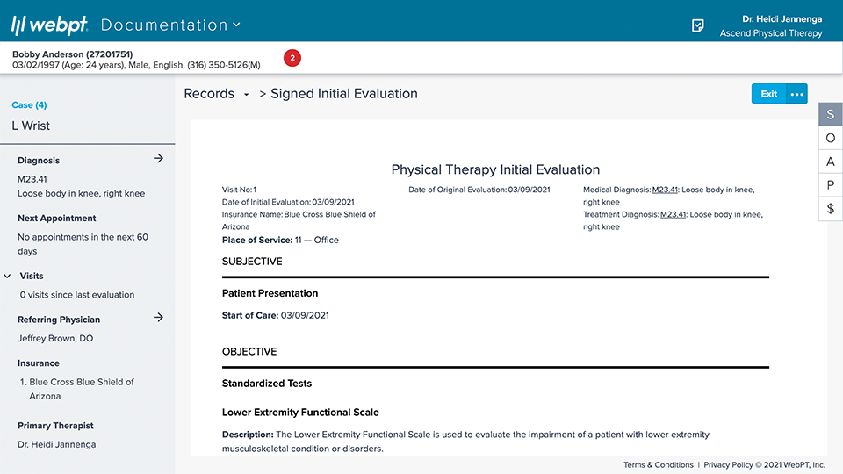Jump to Assessment section A tab
This screenshot has height=474, width=843.
coord(830,162)
